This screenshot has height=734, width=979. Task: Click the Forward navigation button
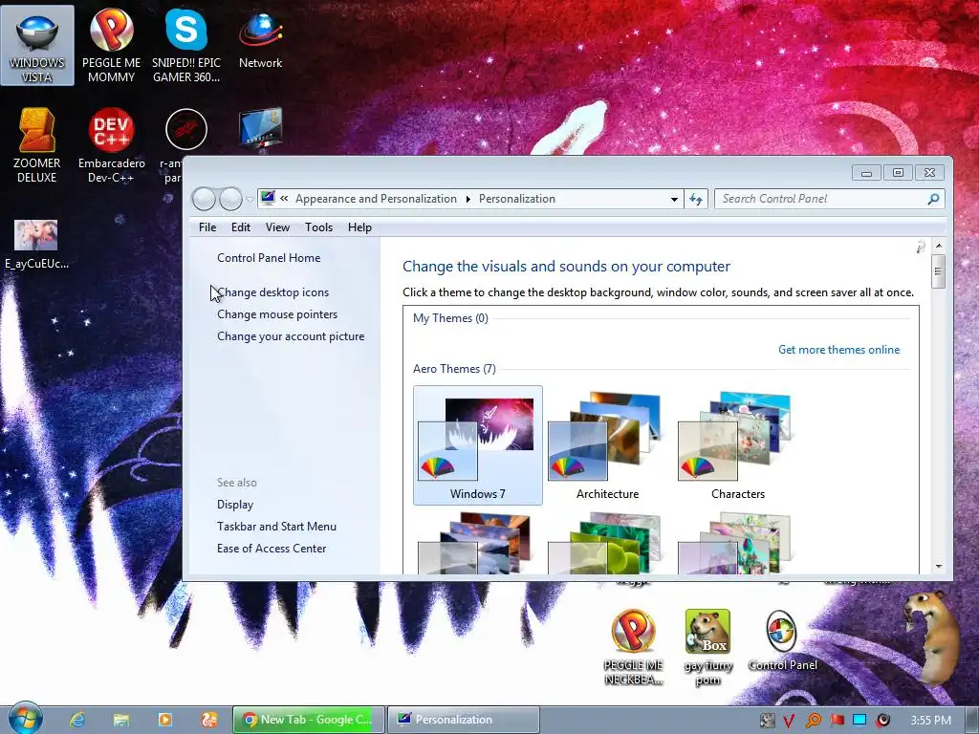pyautogui.click(x=231, y=199)
